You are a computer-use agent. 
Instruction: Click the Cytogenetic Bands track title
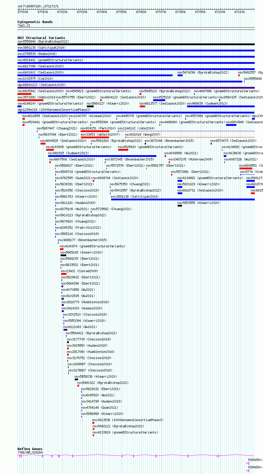coord(35,22)
